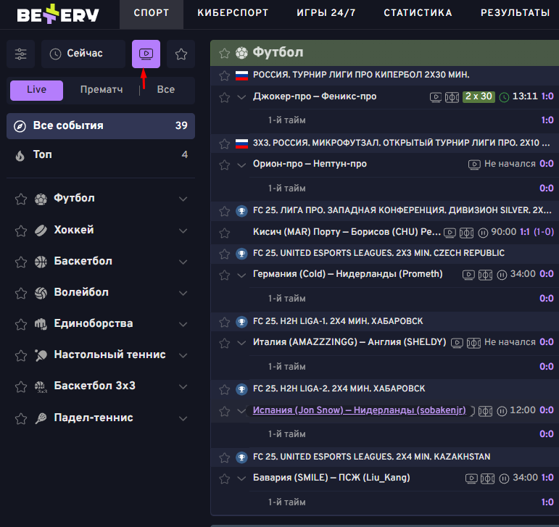This screenshot has width=559, height=527.
Task: Open the filter settings sliders icon
Action: (21, 54)
